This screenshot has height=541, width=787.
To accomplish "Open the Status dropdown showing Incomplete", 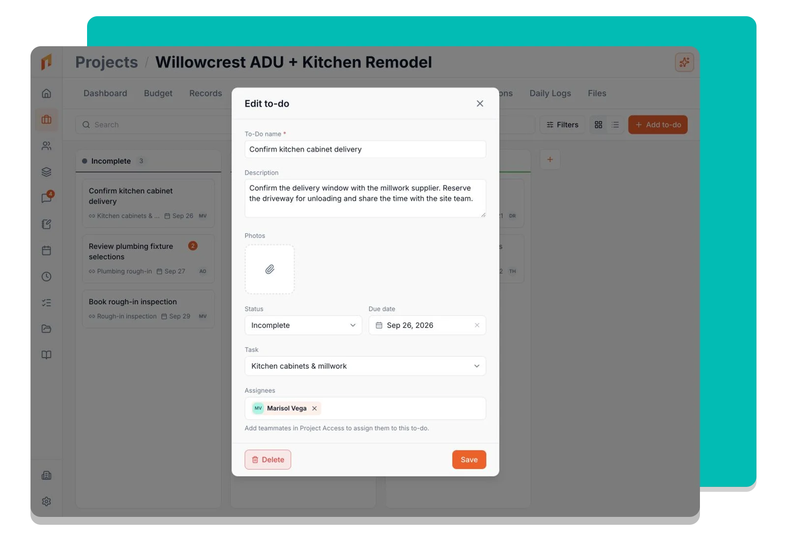I will tap(303, 325).
